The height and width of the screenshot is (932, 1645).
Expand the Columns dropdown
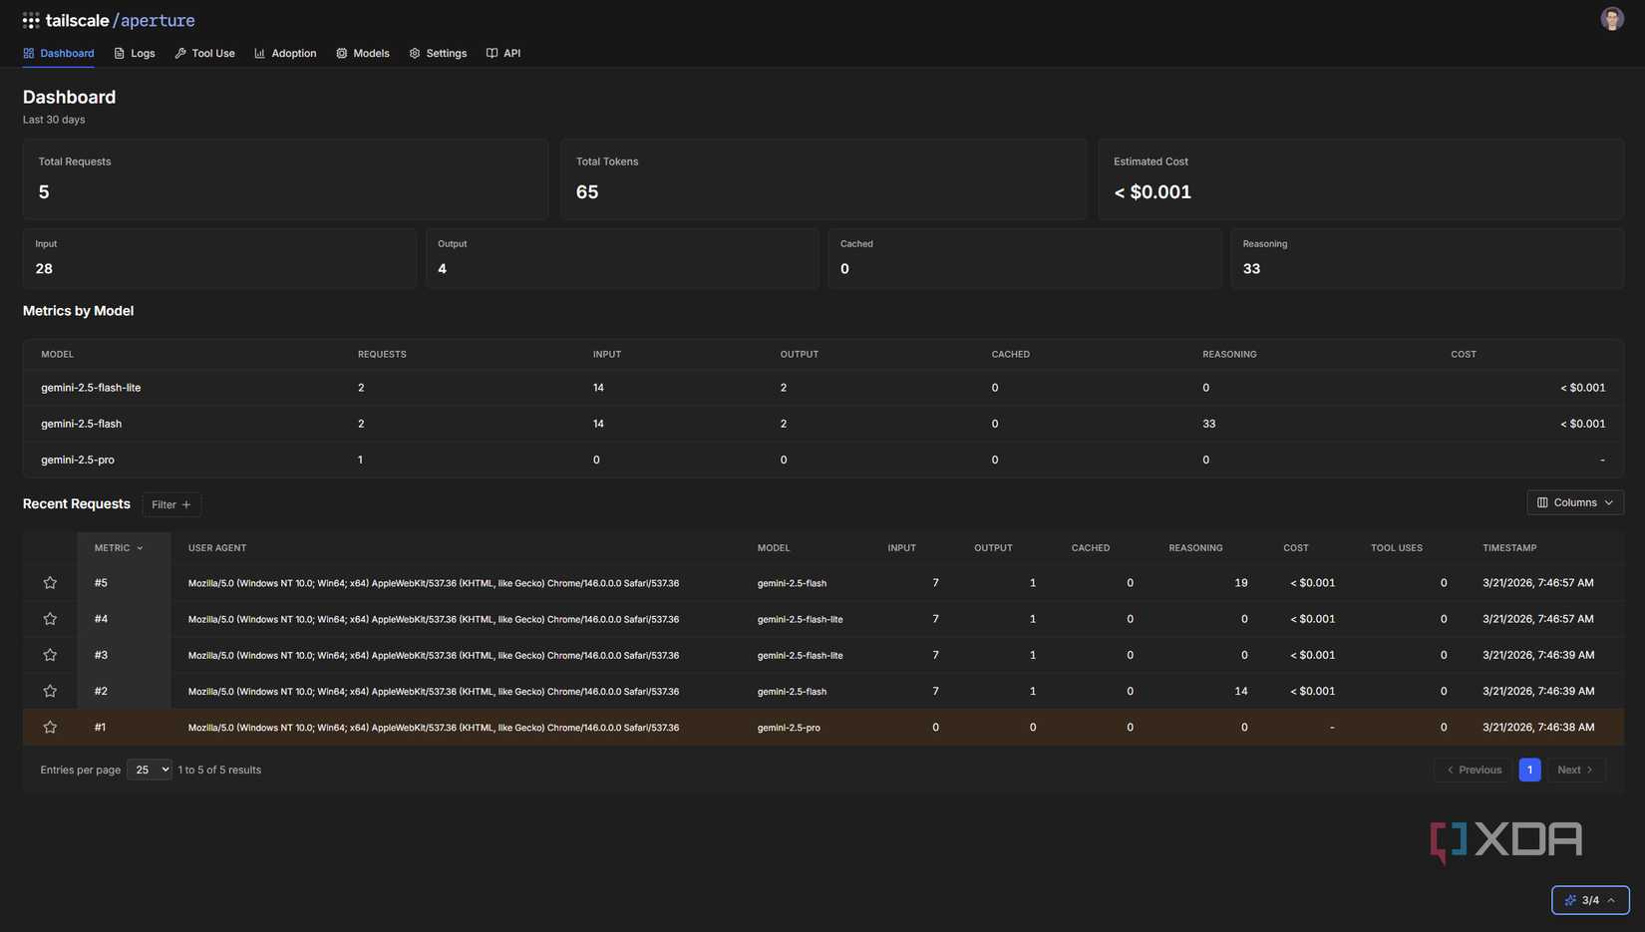(x=1575, y=502)
